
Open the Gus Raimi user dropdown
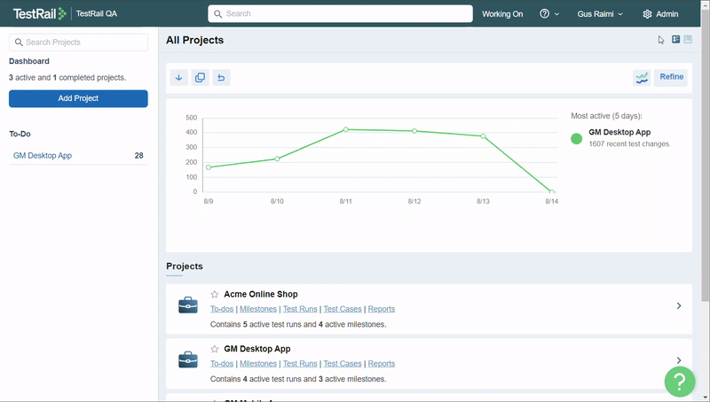point(600,14)
